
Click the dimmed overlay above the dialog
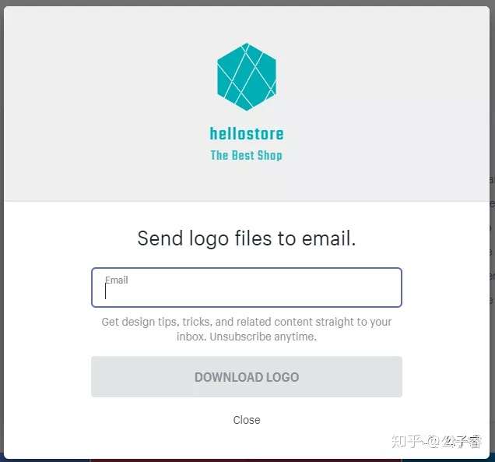[247, 2]
